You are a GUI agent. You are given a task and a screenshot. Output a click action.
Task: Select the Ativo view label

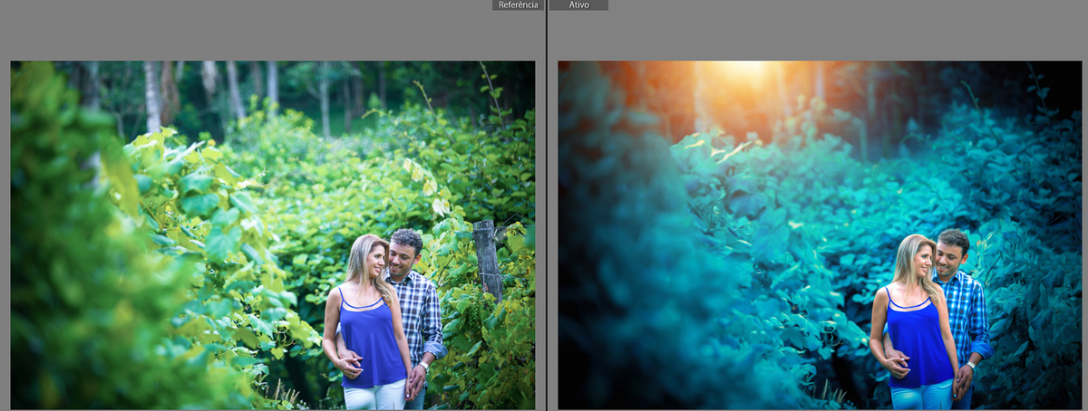(x=578, y=5)
